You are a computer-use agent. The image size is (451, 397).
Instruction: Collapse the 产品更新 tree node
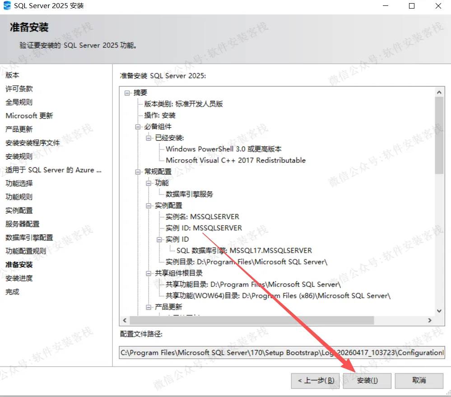click(149, 307)
